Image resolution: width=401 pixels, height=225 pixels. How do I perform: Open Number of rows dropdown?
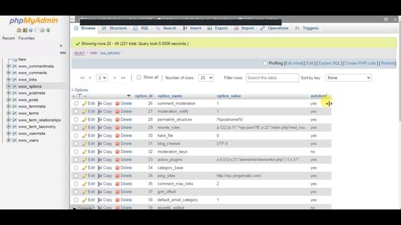206,77
